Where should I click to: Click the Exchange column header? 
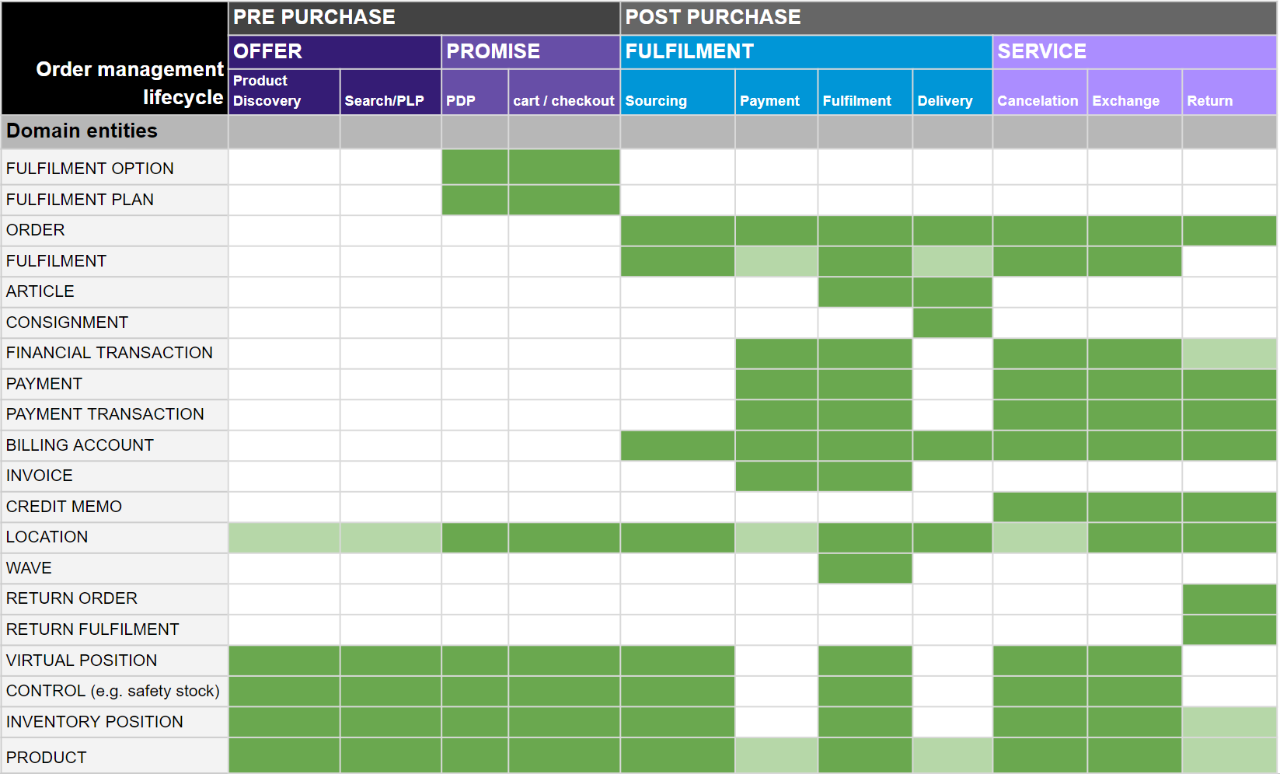(x=1134, y=100)
